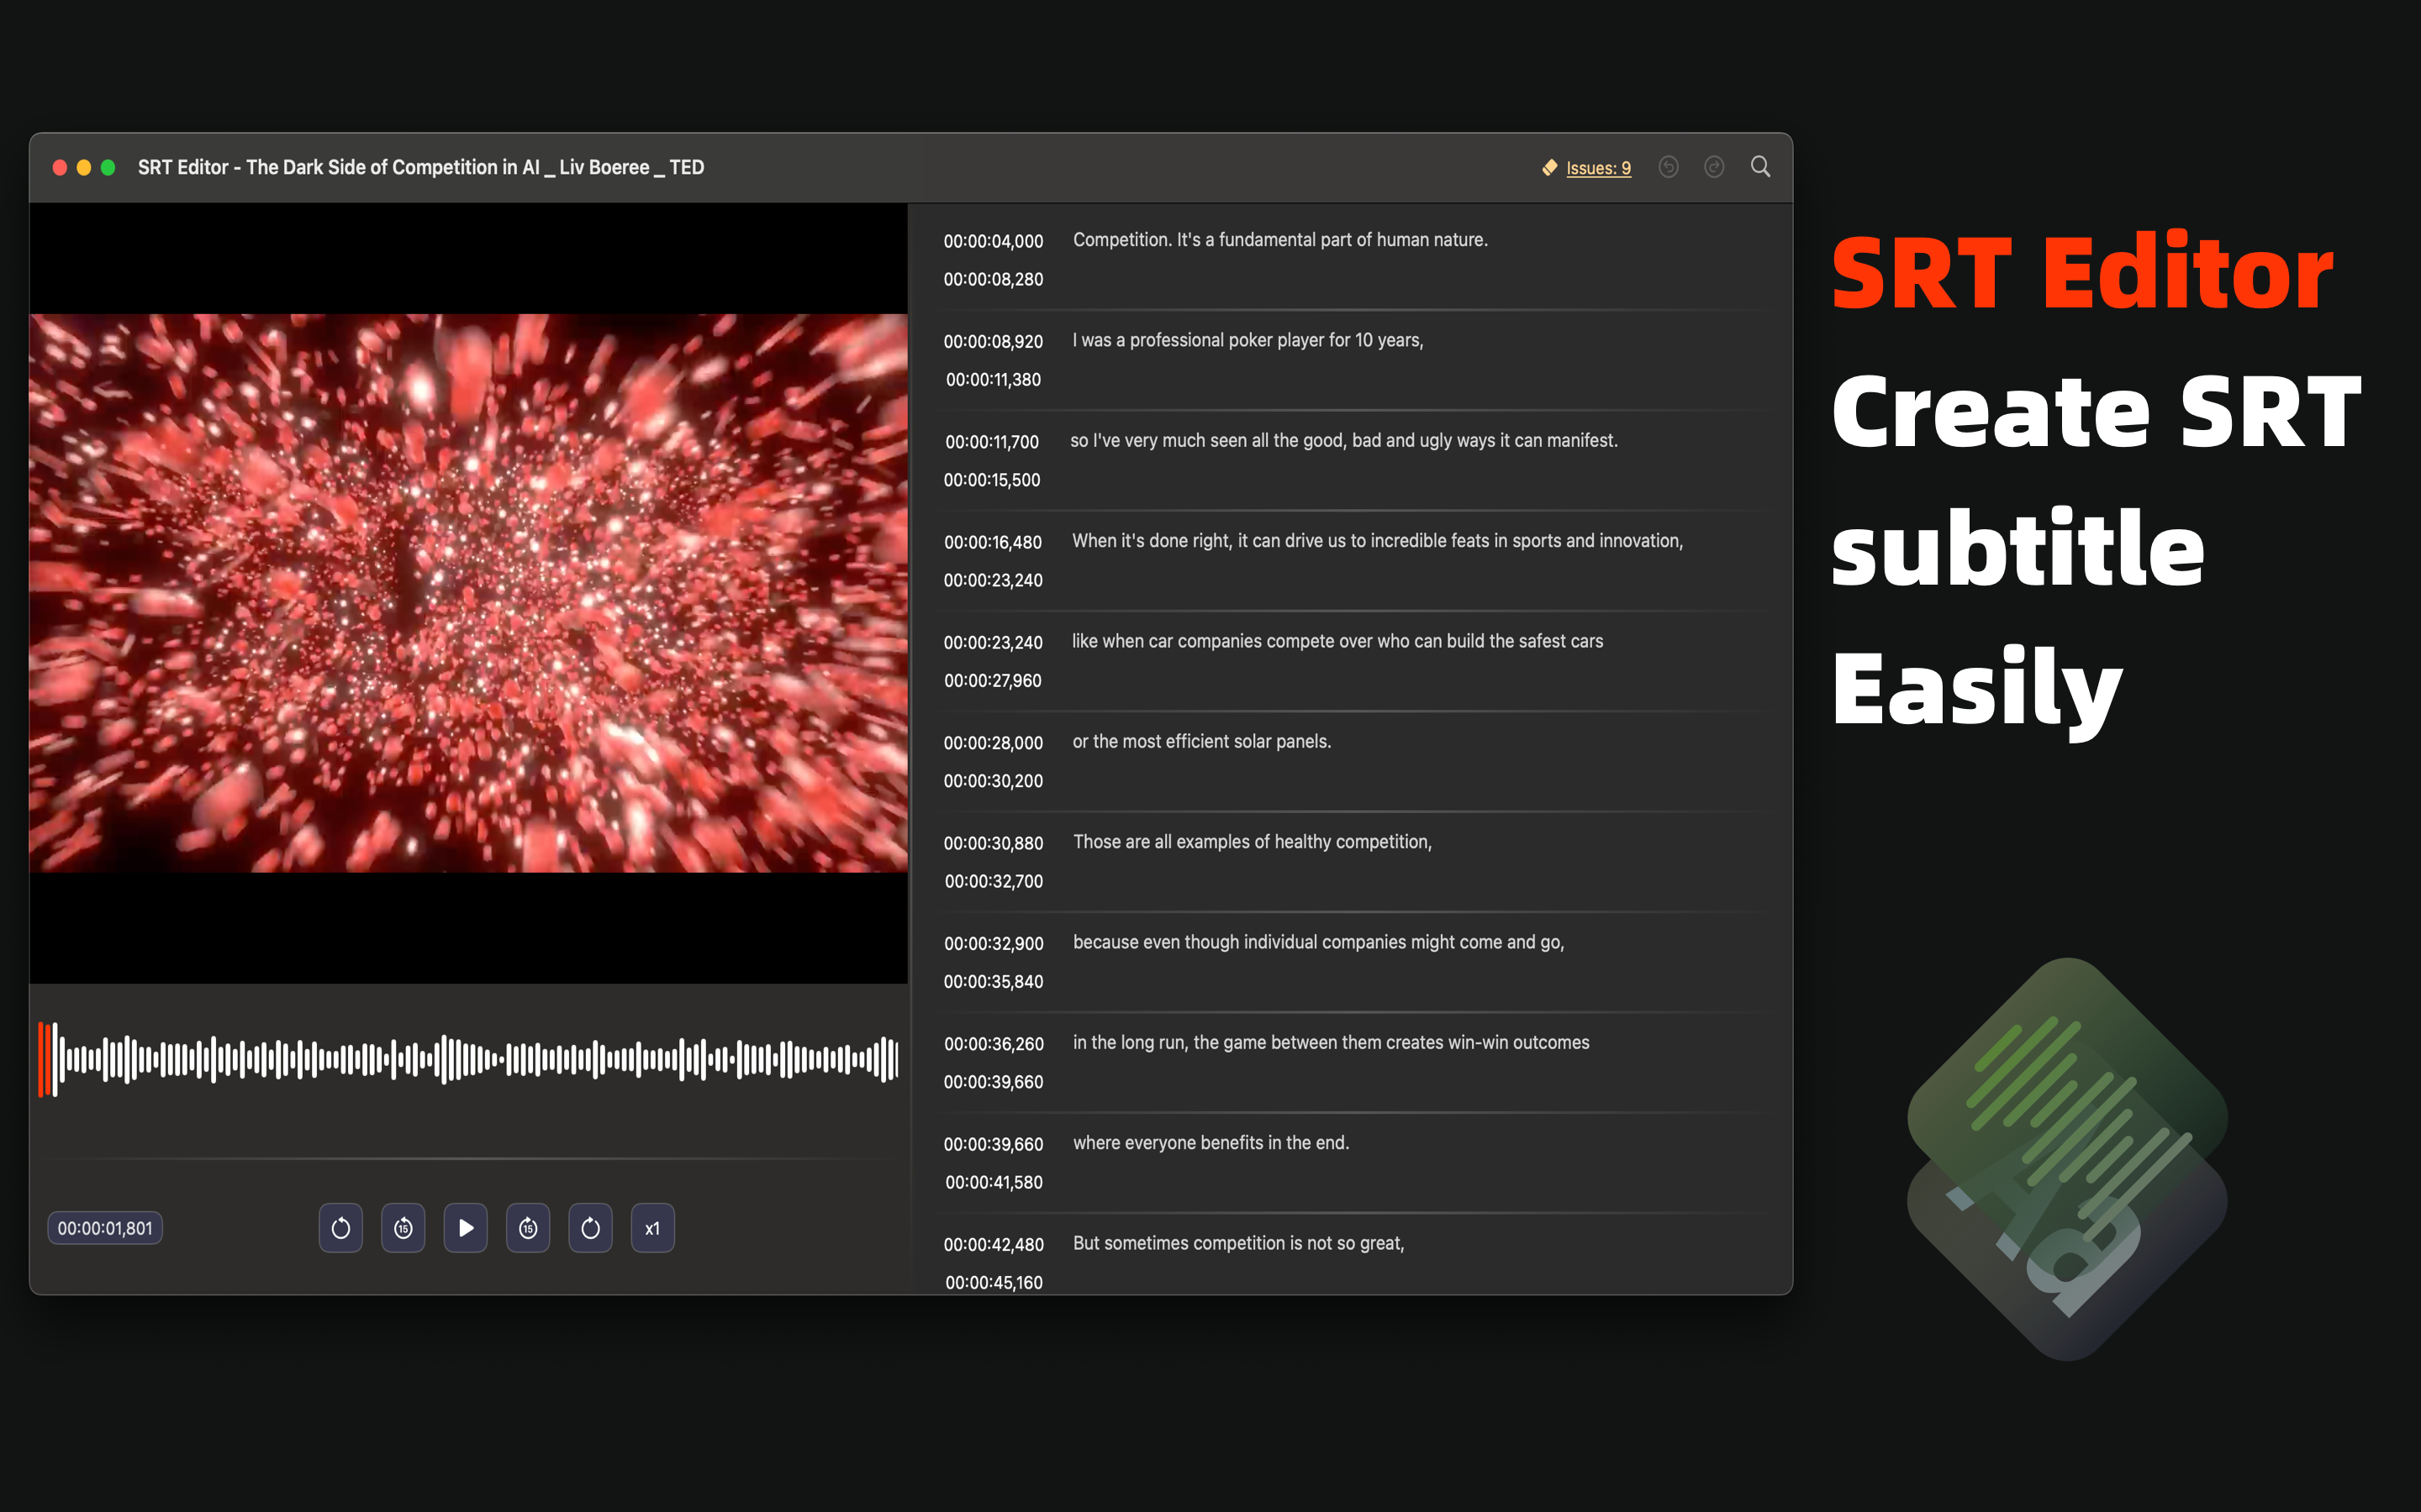This screenshot has height=1512, width=2421.
Task: Click the current time field 00:00:01,801
Action: (105, 1228)
